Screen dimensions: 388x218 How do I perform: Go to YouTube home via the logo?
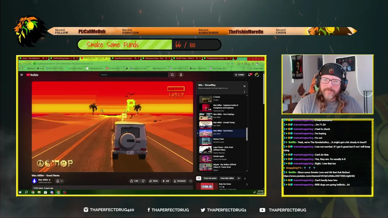click(32, 75)
